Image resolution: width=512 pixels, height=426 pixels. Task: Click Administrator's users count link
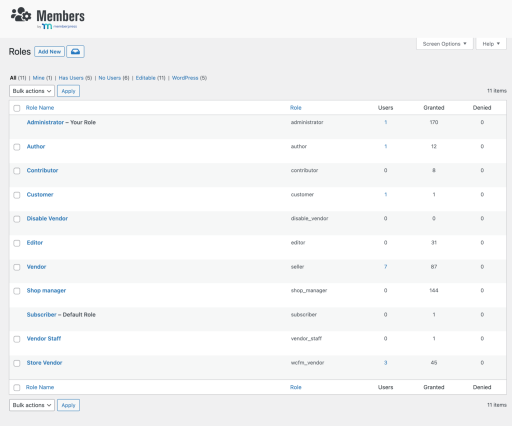click(x=385, y=122)
